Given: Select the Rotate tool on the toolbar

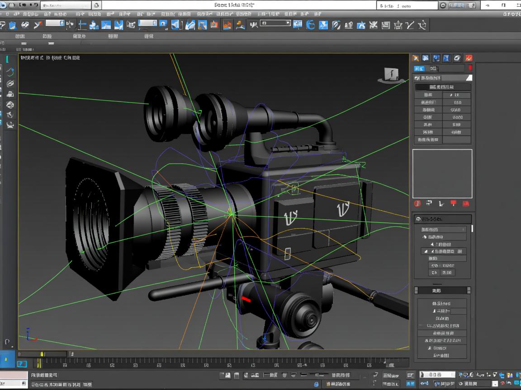Looking at the screenshot, I should (93, 25).
